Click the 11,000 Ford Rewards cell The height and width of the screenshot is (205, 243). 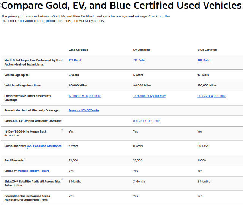[202, 160]
